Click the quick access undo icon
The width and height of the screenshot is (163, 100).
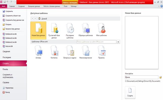7,2
